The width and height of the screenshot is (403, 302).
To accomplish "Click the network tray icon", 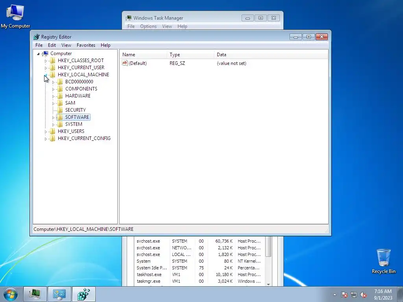I will 354,295.
